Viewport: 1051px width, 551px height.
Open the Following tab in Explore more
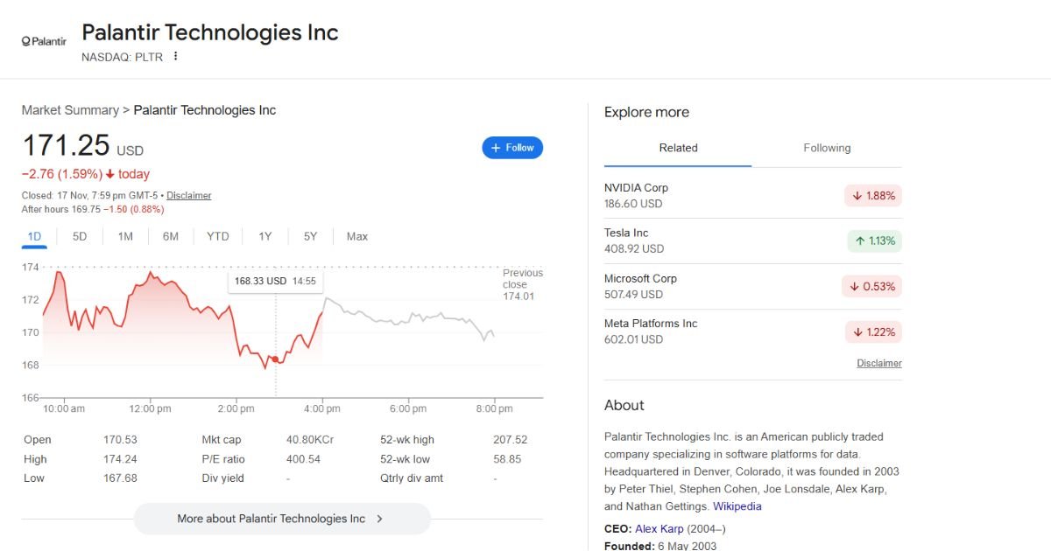coord(827,148)
